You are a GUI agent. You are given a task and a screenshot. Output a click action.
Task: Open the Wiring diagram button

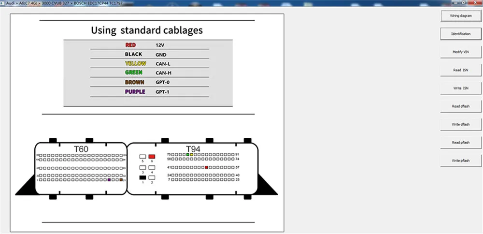[x=461, y=16]
